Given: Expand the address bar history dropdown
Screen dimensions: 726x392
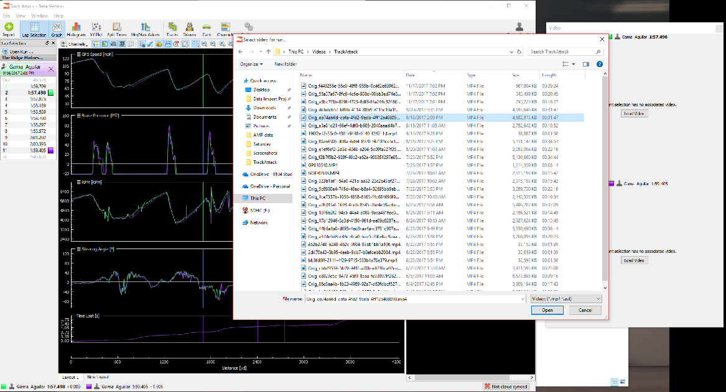Looking at the screenshot, I should (x=511, y=52).
